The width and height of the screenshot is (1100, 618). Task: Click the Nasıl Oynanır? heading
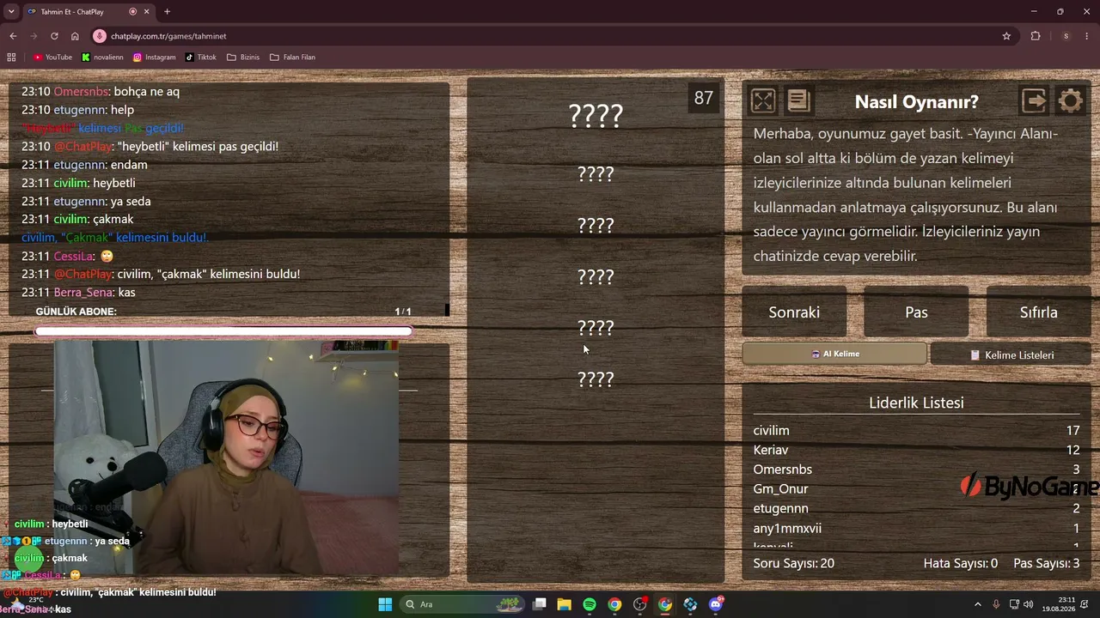pyautogui.click(x=916, y=102)
